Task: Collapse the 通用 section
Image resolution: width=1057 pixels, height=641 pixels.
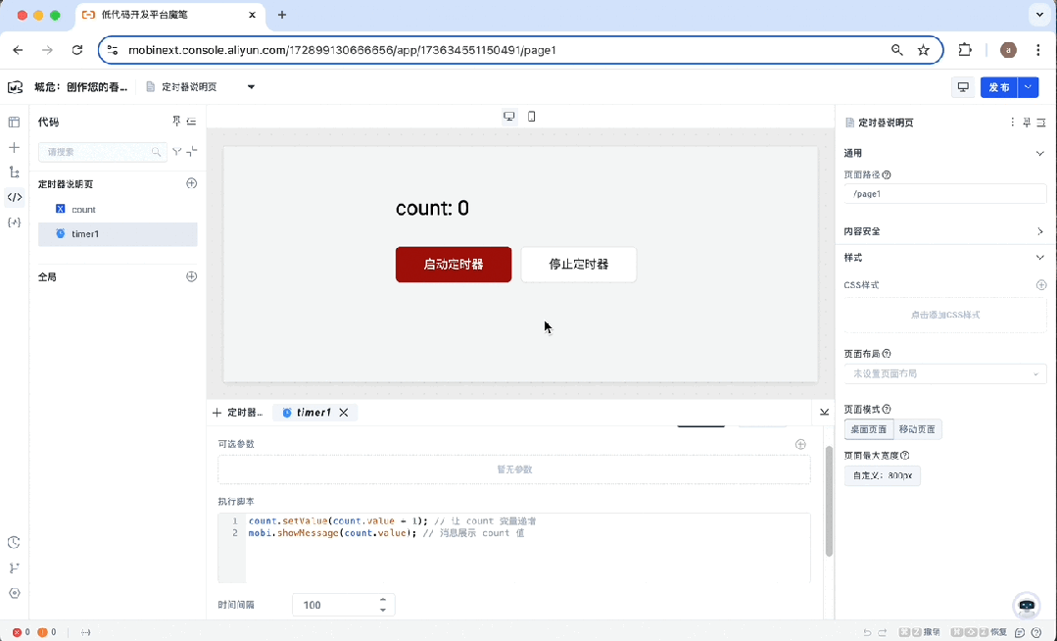Action: pyautogui.click(x=1039, y=153)
